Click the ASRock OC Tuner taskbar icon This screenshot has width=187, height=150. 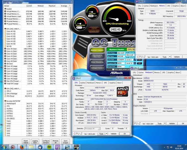coord(76,147)
